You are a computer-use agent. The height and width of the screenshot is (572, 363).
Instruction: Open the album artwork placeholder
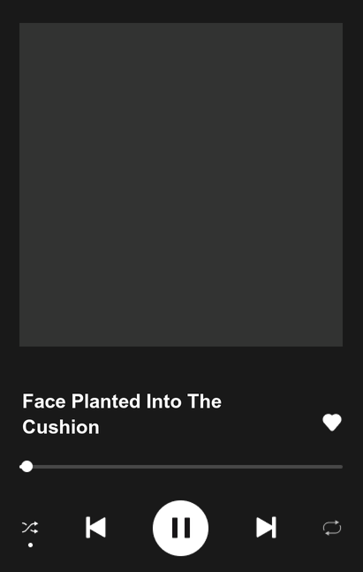181,185
